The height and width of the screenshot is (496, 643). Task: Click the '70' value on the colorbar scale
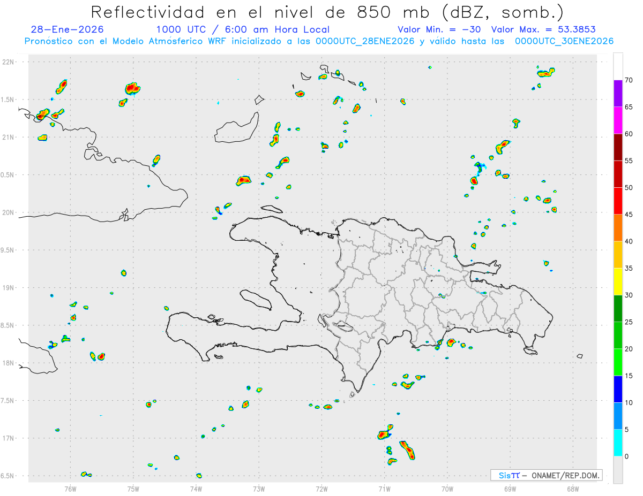click(629, 80)
